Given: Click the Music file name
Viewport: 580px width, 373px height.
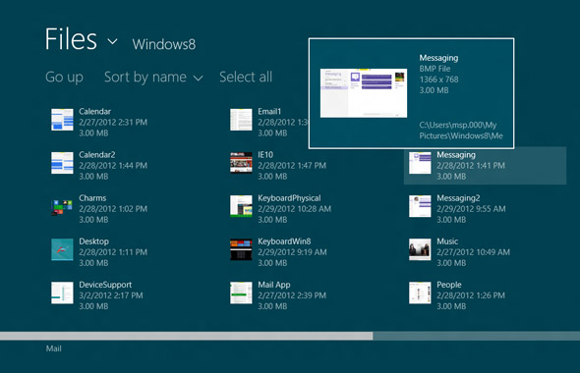Looking at the screenshot, I should (447, 241).
